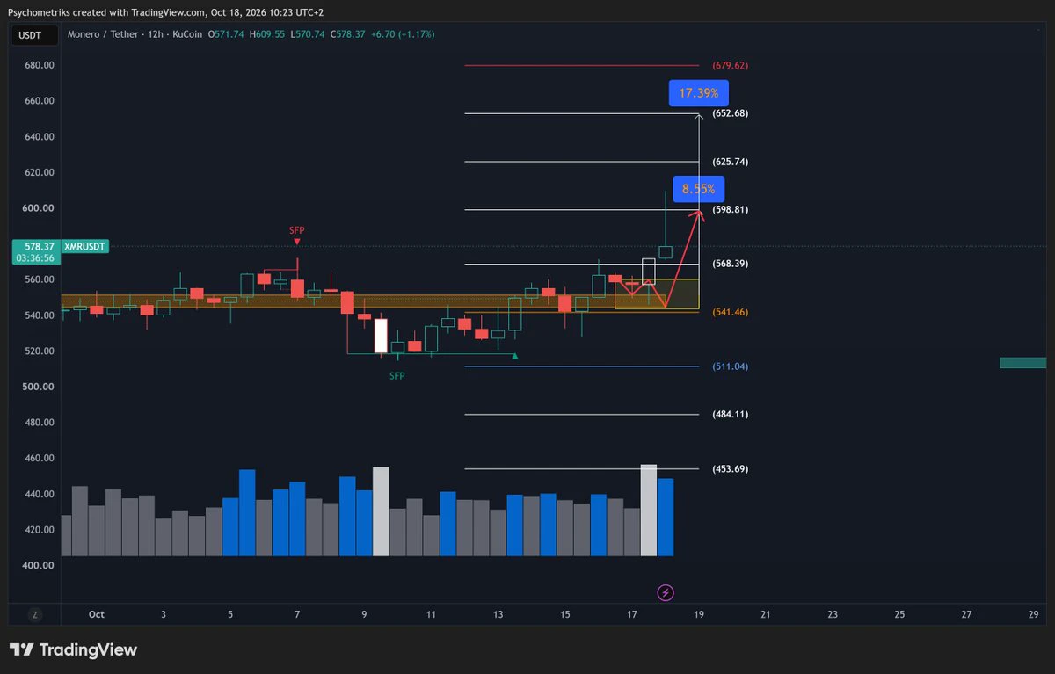This screenshot has height=674, width=1055.
Task: Select the (568.39) level label
Action: tap(730, 264)
